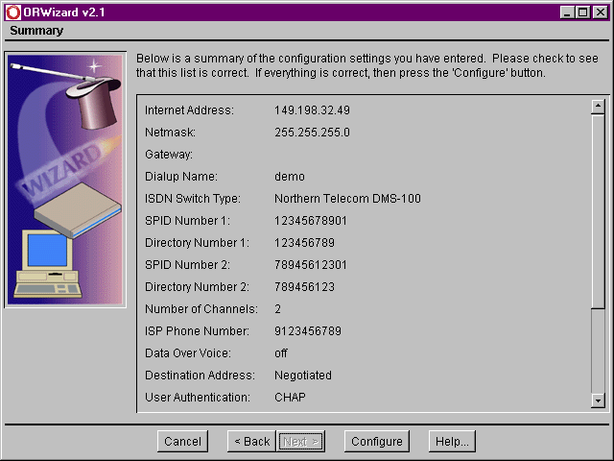Click the Northern Telecom DMS-100 switch type

[x=347, y=199]
